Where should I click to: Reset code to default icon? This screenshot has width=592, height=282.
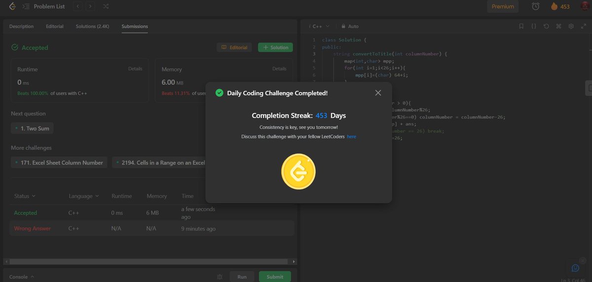coord(546,26)
